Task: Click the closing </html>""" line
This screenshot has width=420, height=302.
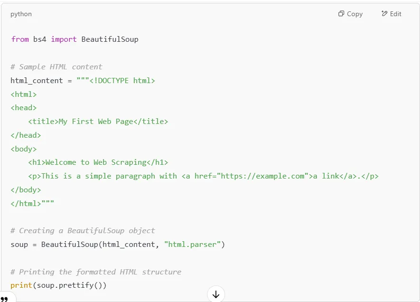Action: point(32,203)
